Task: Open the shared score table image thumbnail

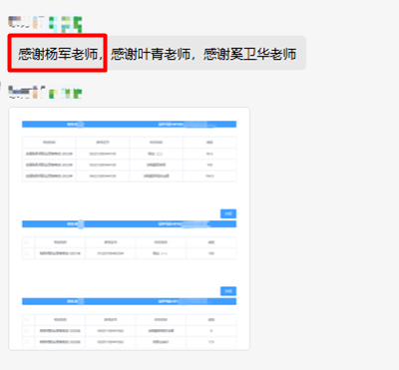Action: 129,228
